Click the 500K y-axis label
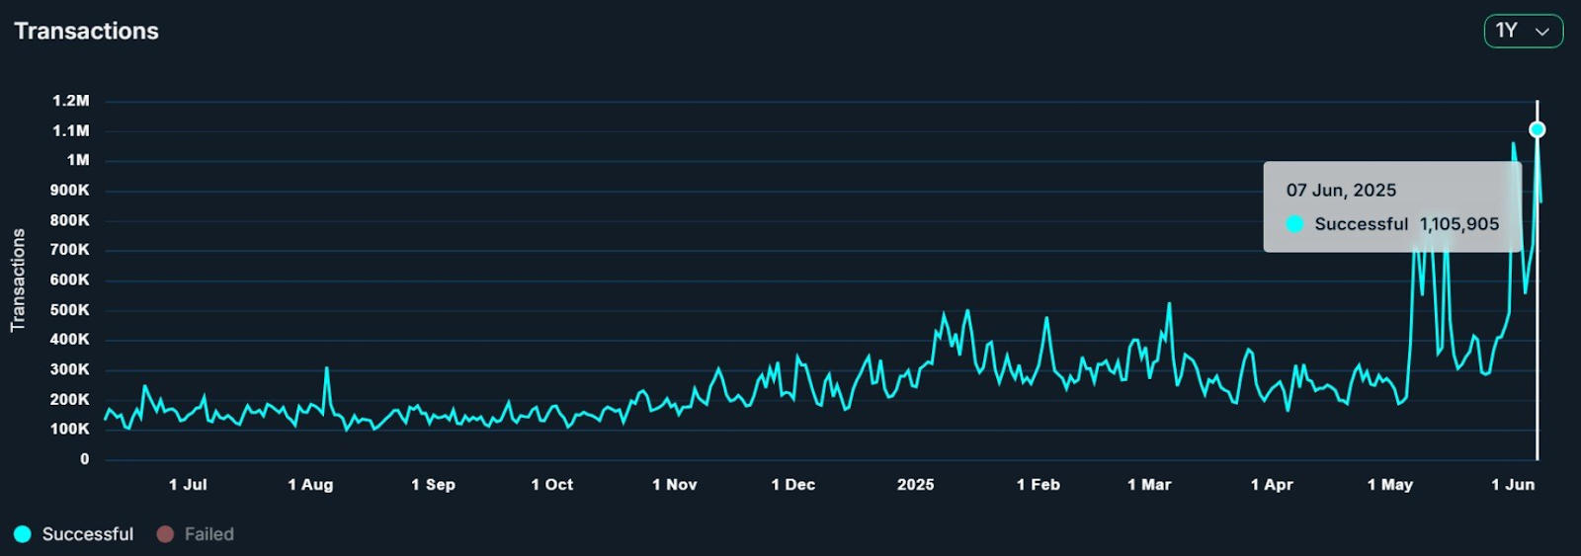This screenshot has width=1581, height=556. [x=69, y=310]
